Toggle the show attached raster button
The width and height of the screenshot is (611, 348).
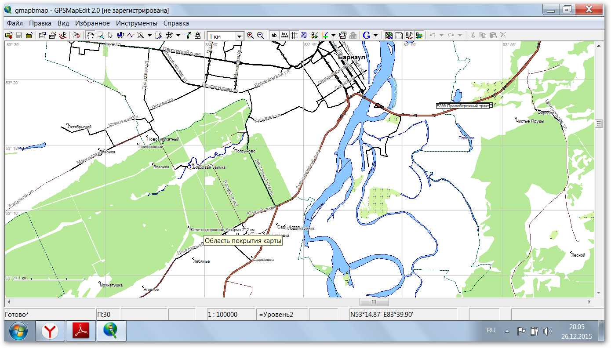(x=399, y=35)
